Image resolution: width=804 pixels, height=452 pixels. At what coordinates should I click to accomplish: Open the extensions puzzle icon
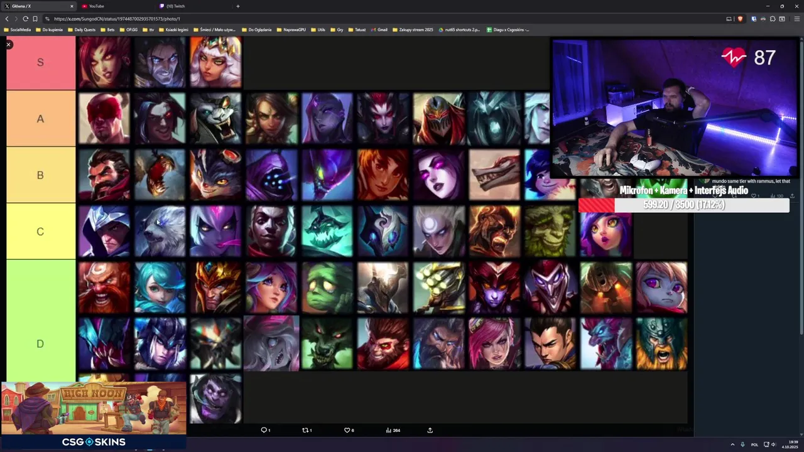pyautogui.click(x=773, y=19)
